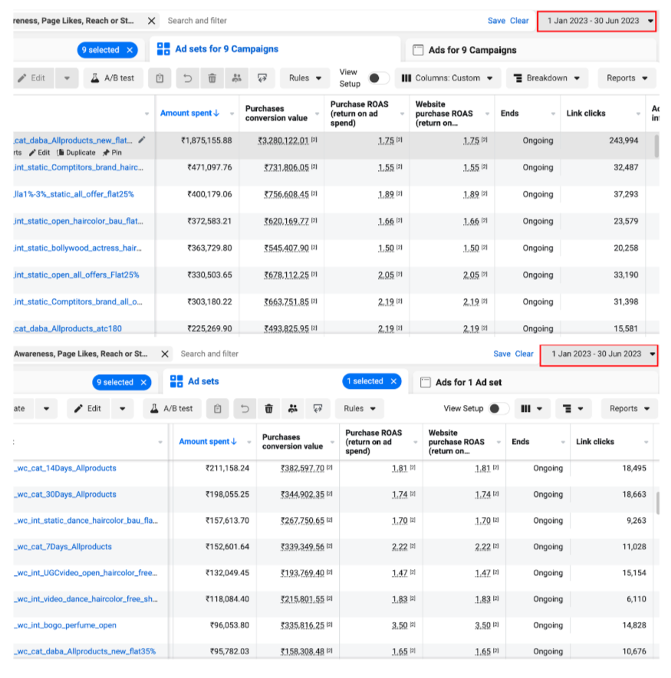Open the _wc_int_bogo_perfume_open ad set link

pos(66,625)
